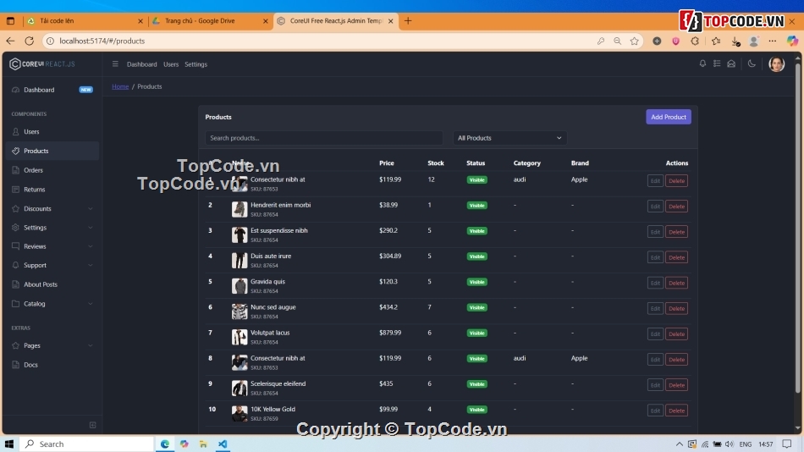The image size is (804, 452).
Task: Follow the Home breadcrumb link
Action: (x=120, y=86)
